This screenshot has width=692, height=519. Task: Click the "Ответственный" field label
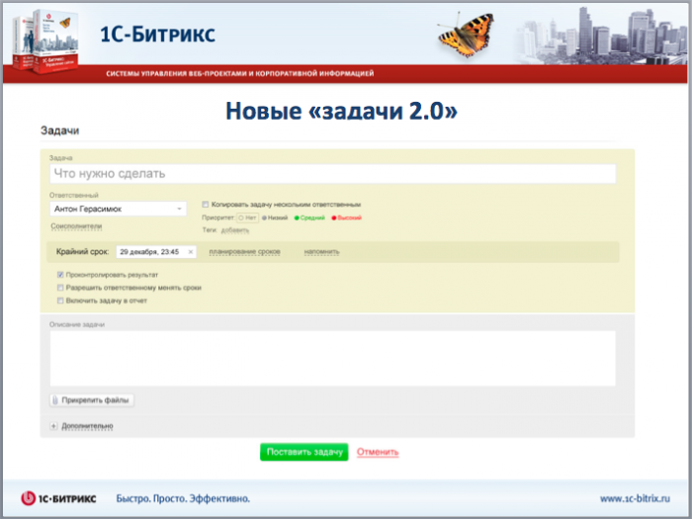point(74,195)
